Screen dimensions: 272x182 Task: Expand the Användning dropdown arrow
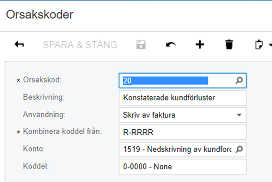pyautogui.click(x=239, y=115)
